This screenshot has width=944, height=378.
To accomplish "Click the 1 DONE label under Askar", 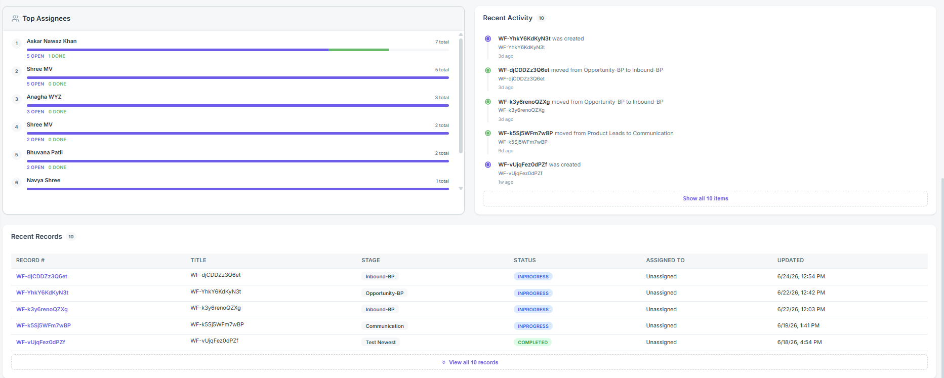I will (x=57, y=56).
